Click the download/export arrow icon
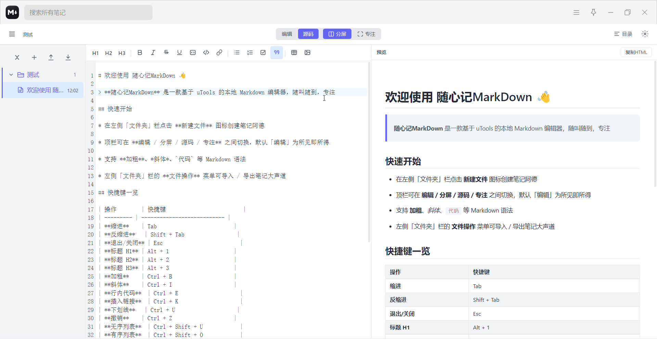Screen dimensions: 657x340 point(68,57)
